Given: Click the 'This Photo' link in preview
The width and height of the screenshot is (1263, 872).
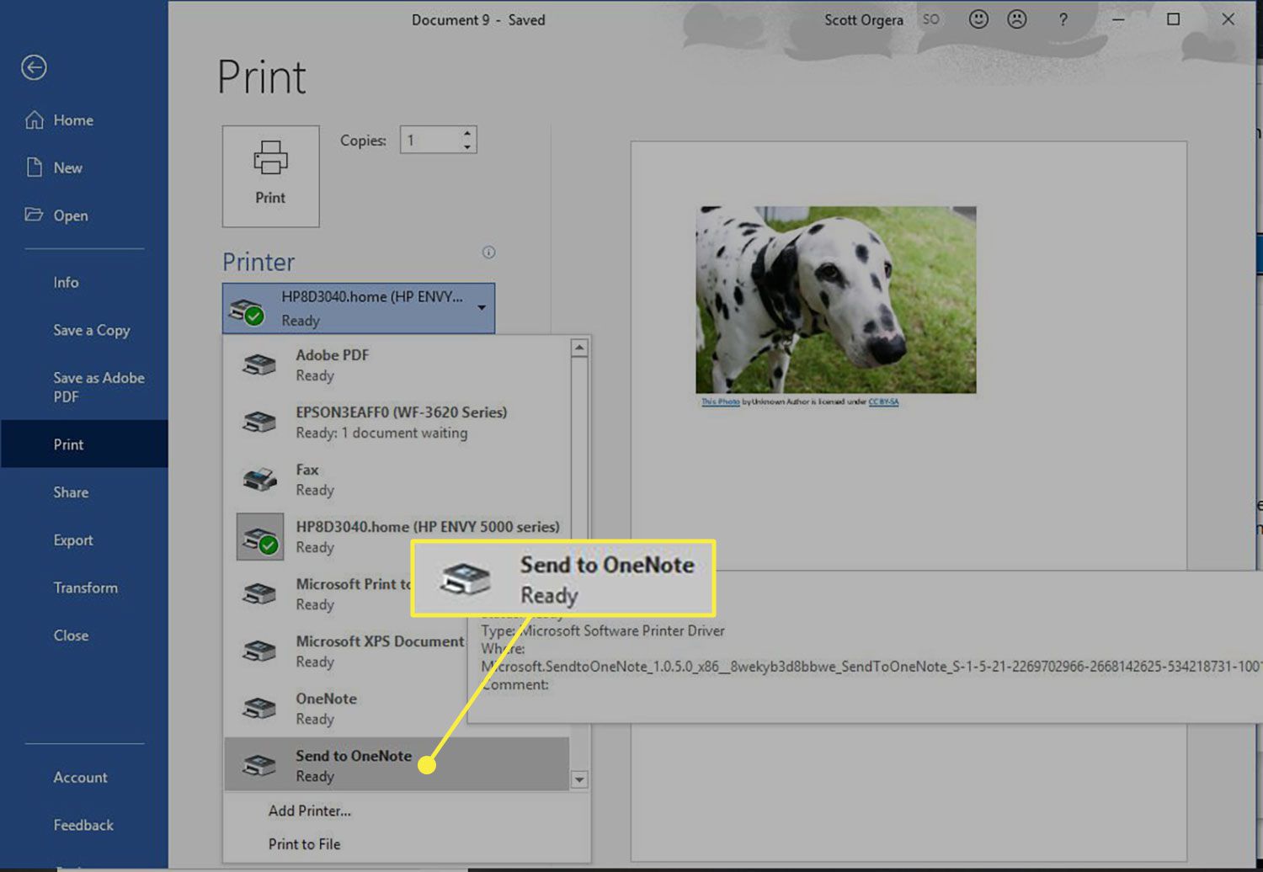Looking at the screenshot, I should (x=721, y=402).
